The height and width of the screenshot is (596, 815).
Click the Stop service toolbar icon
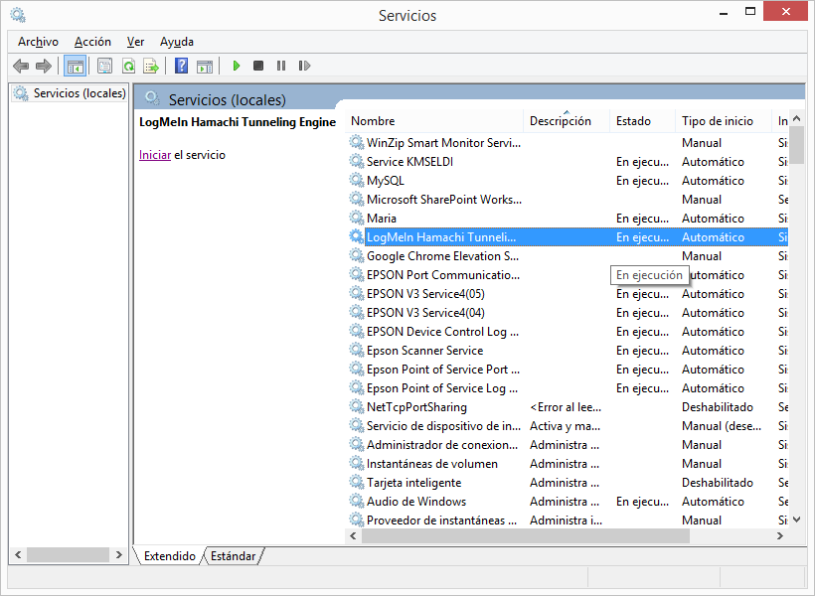(x=258, y=67)
